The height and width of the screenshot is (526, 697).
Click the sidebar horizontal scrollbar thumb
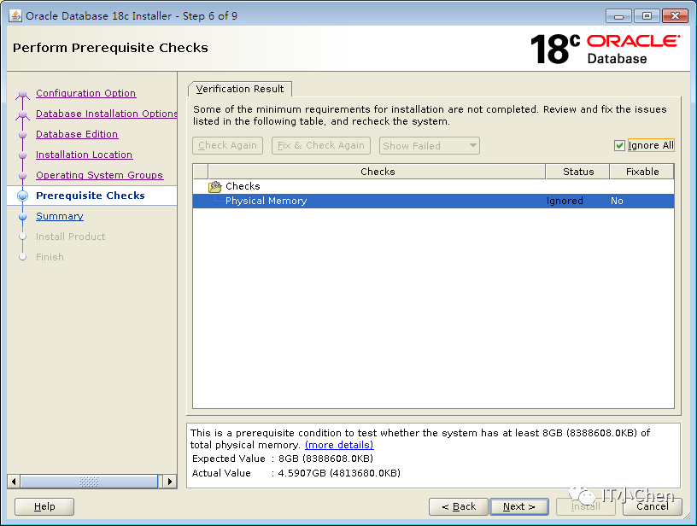coord(89,482)
